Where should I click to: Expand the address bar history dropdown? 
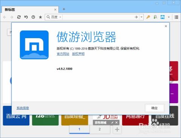coord(141,17)
